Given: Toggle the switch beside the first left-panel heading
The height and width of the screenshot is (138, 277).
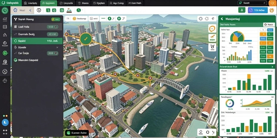Looking at the screenshot, I should (x=56, y=19).
